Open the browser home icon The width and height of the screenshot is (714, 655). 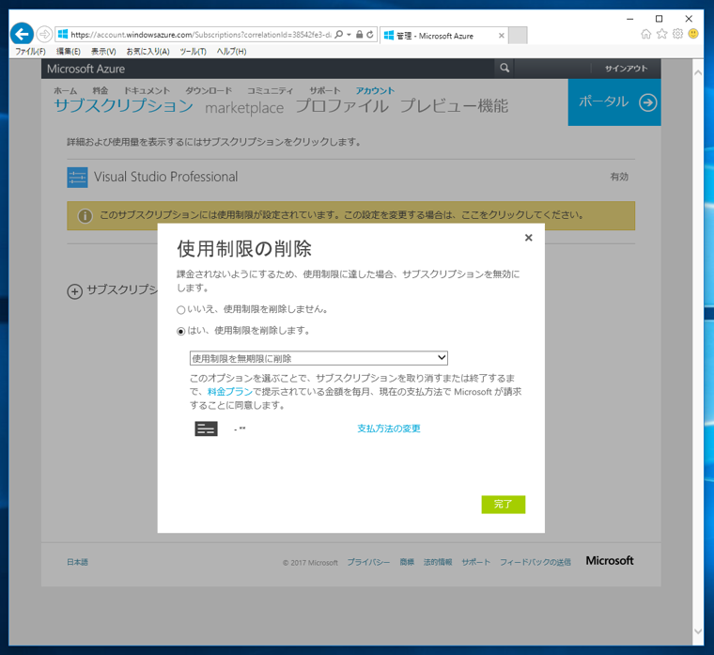pos(645,34)
